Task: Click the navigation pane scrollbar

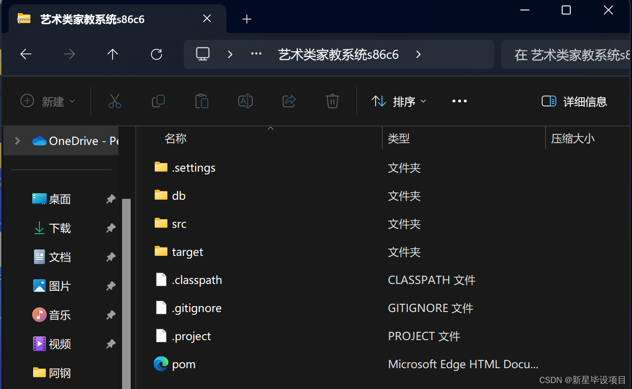Action: (126, 293)
